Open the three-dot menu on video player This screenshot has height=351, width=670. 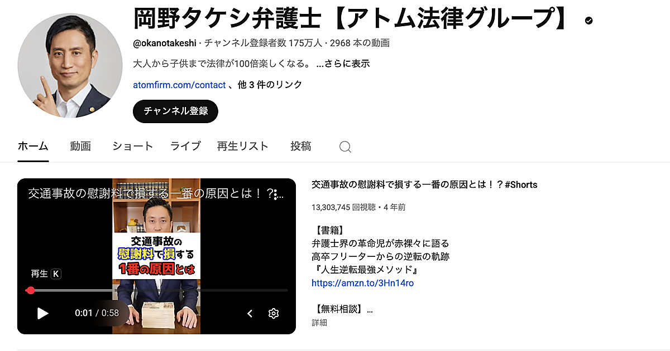[275, 196]
